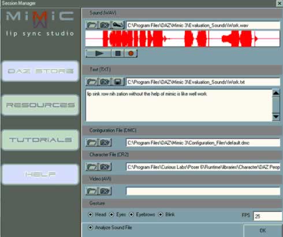Clear the loaded text TXT file
This screenshot has width=283, height=237.
point(105,82)
